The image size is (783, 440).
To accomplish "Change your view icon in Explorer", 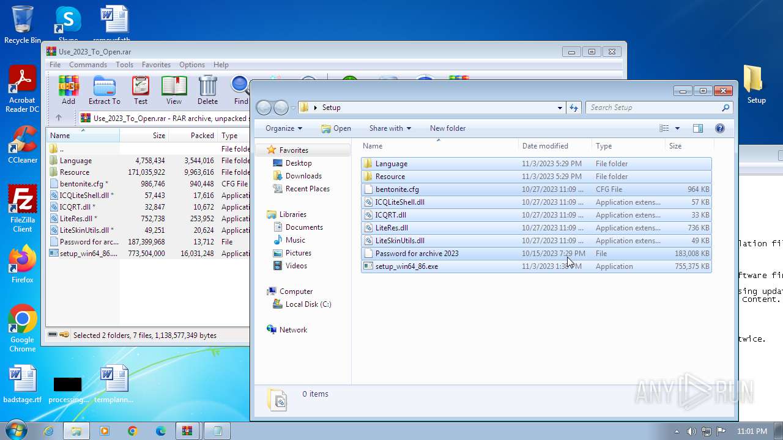I will (664, 128).
